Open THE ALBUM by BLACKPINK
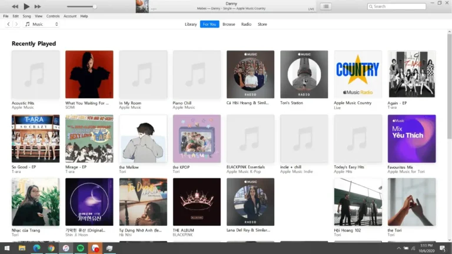The image size is (452, 254). (x=197, y=202)
